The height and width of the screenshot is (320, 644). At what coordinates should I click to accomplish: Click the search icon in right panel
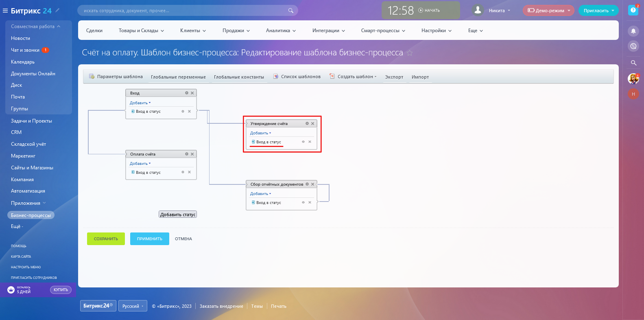point(633,63)
